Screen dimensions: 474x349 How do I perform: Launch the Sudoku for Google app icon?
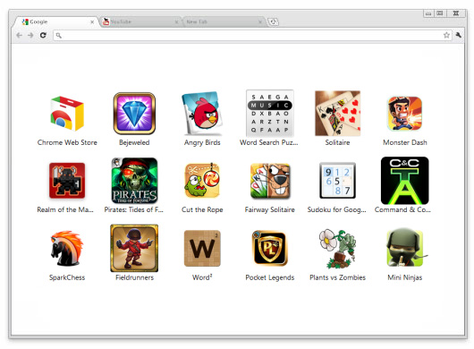point(337,181)
